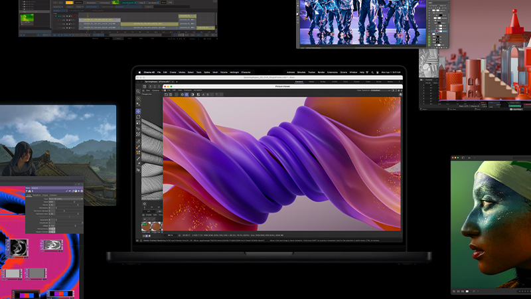Click the Wi-Fi status icon in the menu bar
Image resolution: width=531 pixels, height=299 pixels.
point(367,72)
